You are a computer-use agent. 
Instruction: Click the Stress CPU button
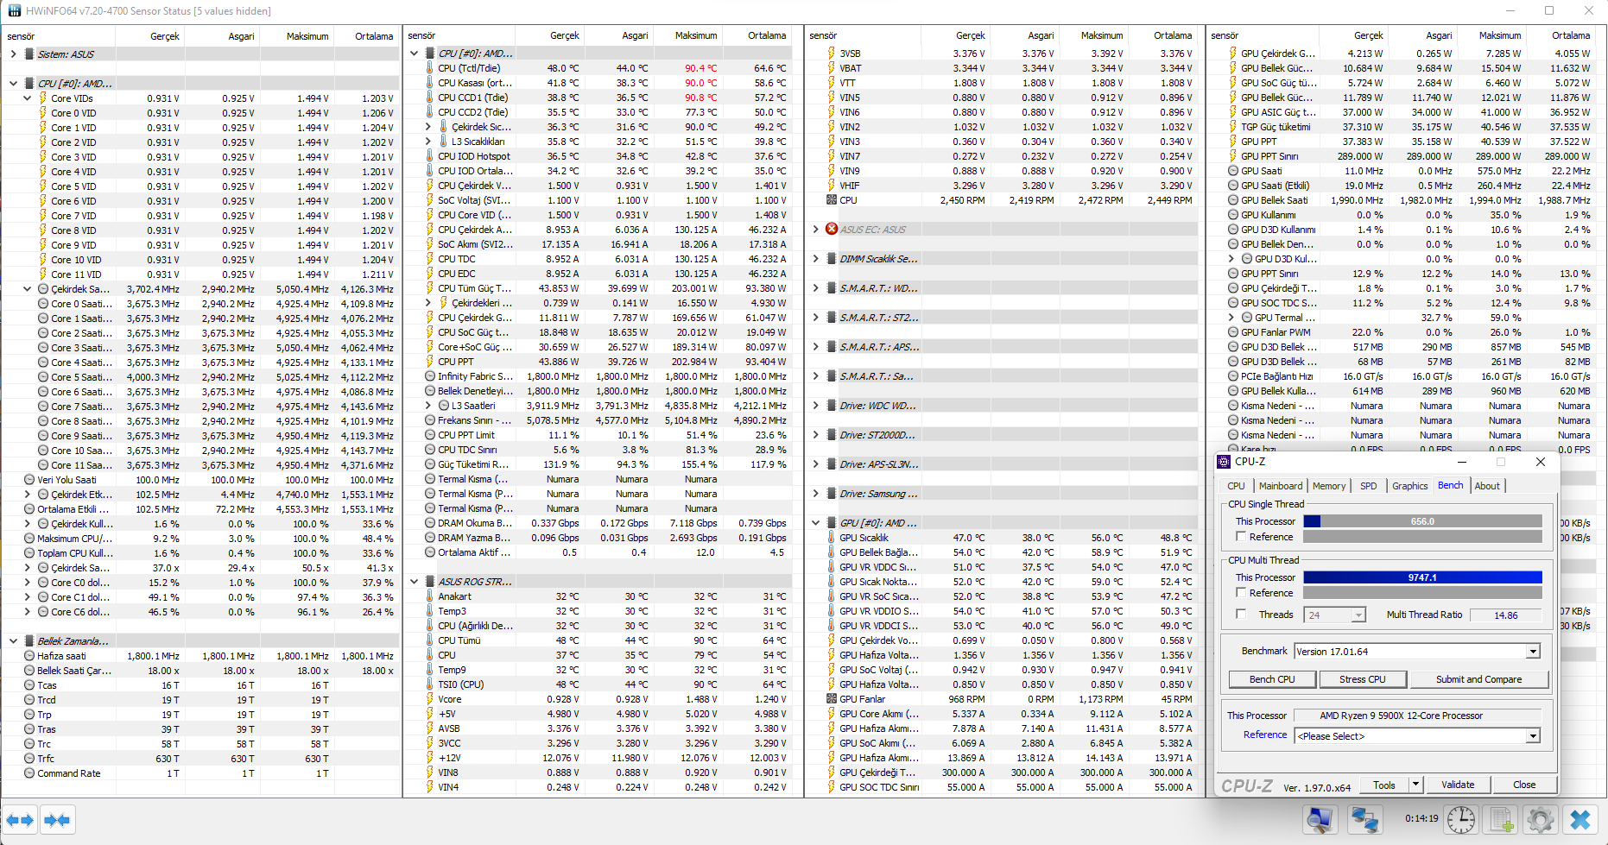point(1362,679)
